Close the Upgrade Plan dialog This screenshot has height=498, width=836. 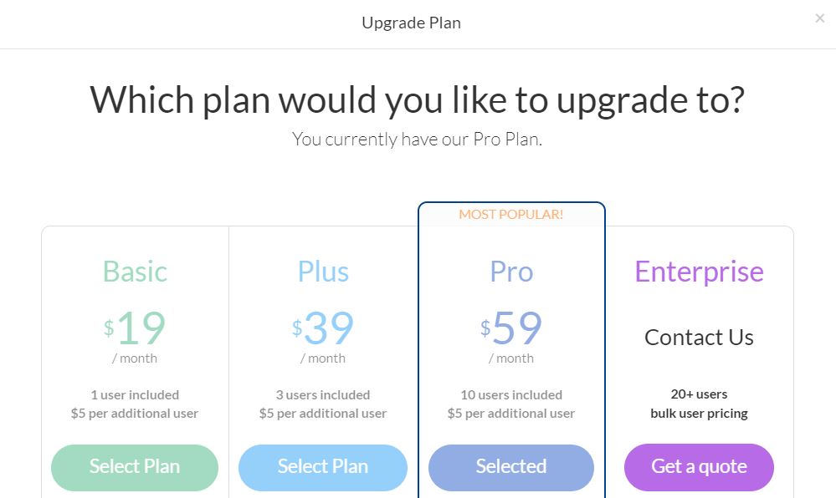(819, 18)
